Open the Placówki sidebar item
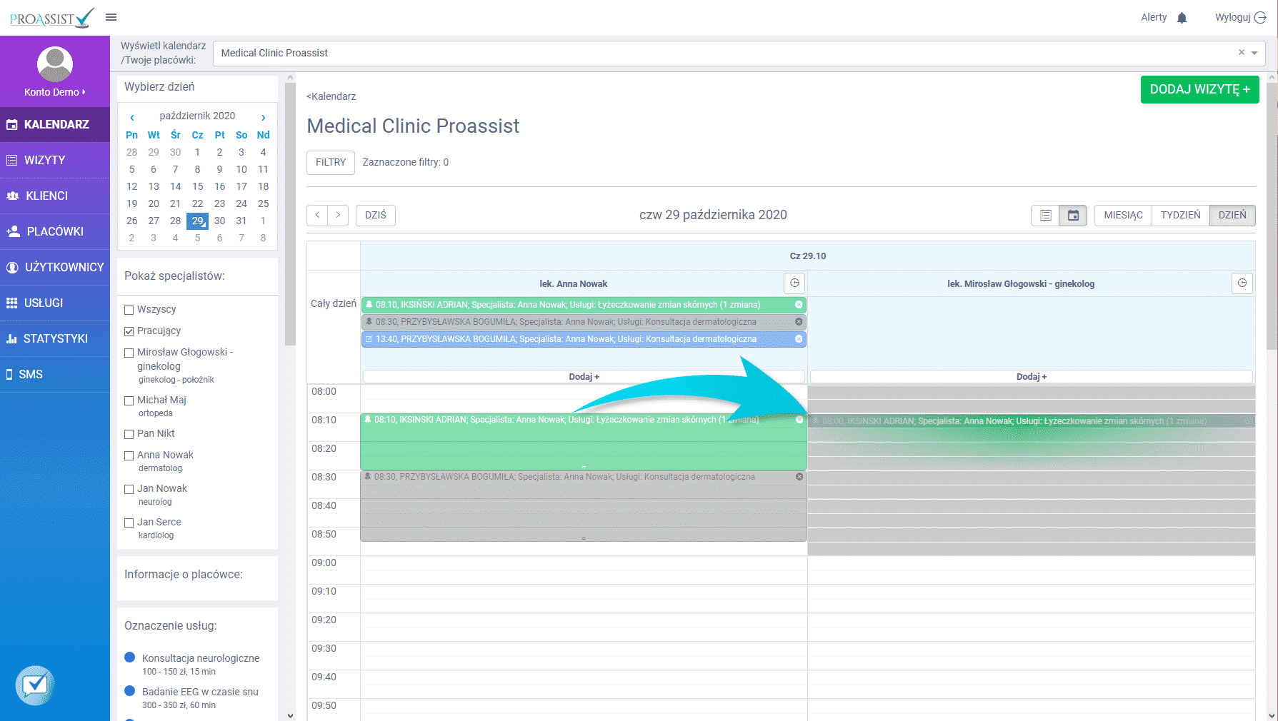This screenshot has height=721, width=1278. click(x=55, y=231)
